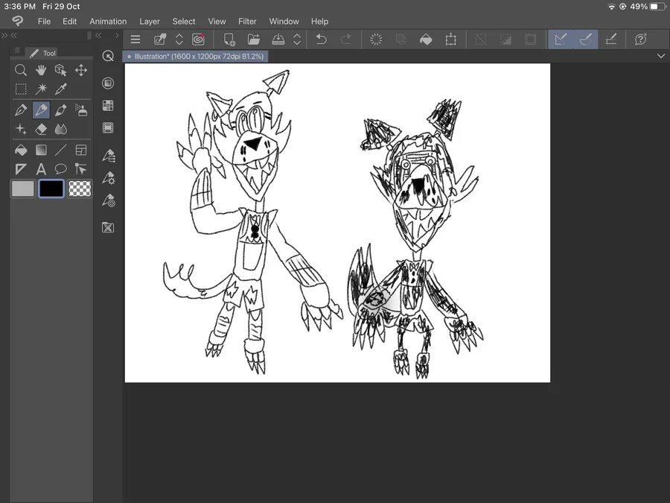Open the stepper arrows beside Clip Studio icon
This screenshot has width=670, height=503.
(179, 39)
